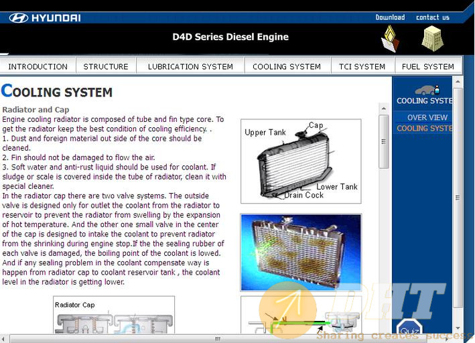Click the car coolant icon in sidebar
Viewport: 475px width, 343px height.
pos(427,90)
